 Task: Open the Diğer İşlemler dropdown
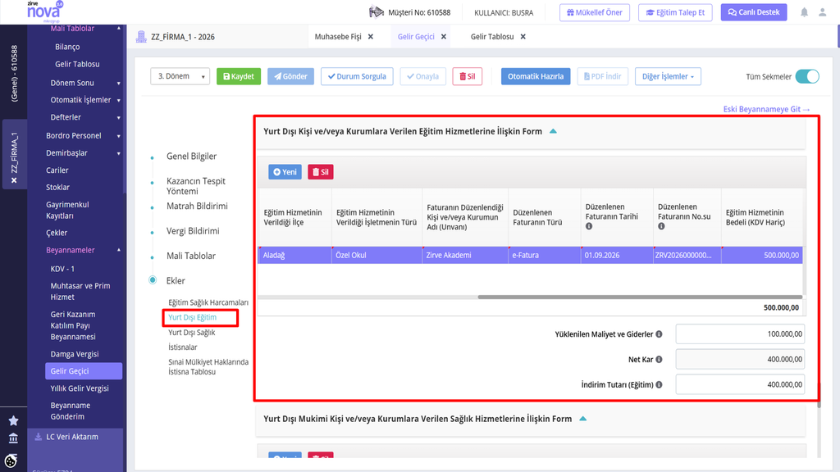pyautogui.click(x=668, y=76)
